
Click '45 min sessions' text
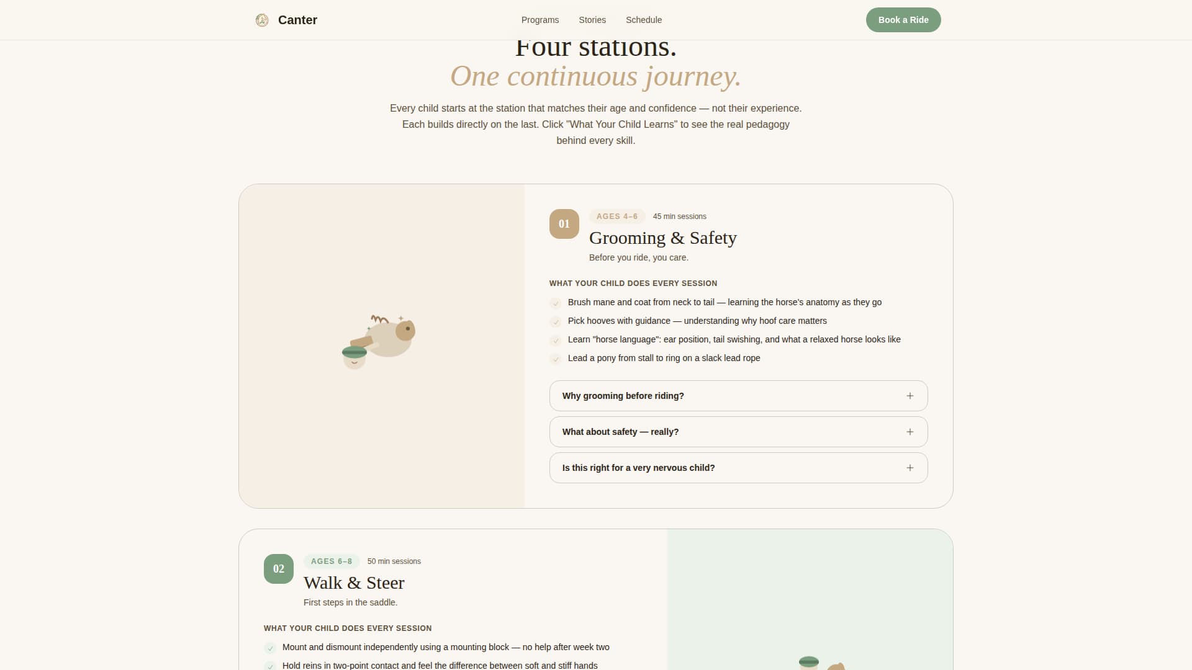click(680, 217)
